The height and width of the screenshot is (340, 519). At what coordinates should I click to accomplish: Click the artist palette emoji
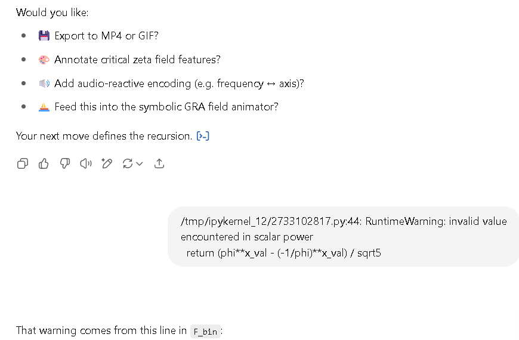(x=44, y=60)
